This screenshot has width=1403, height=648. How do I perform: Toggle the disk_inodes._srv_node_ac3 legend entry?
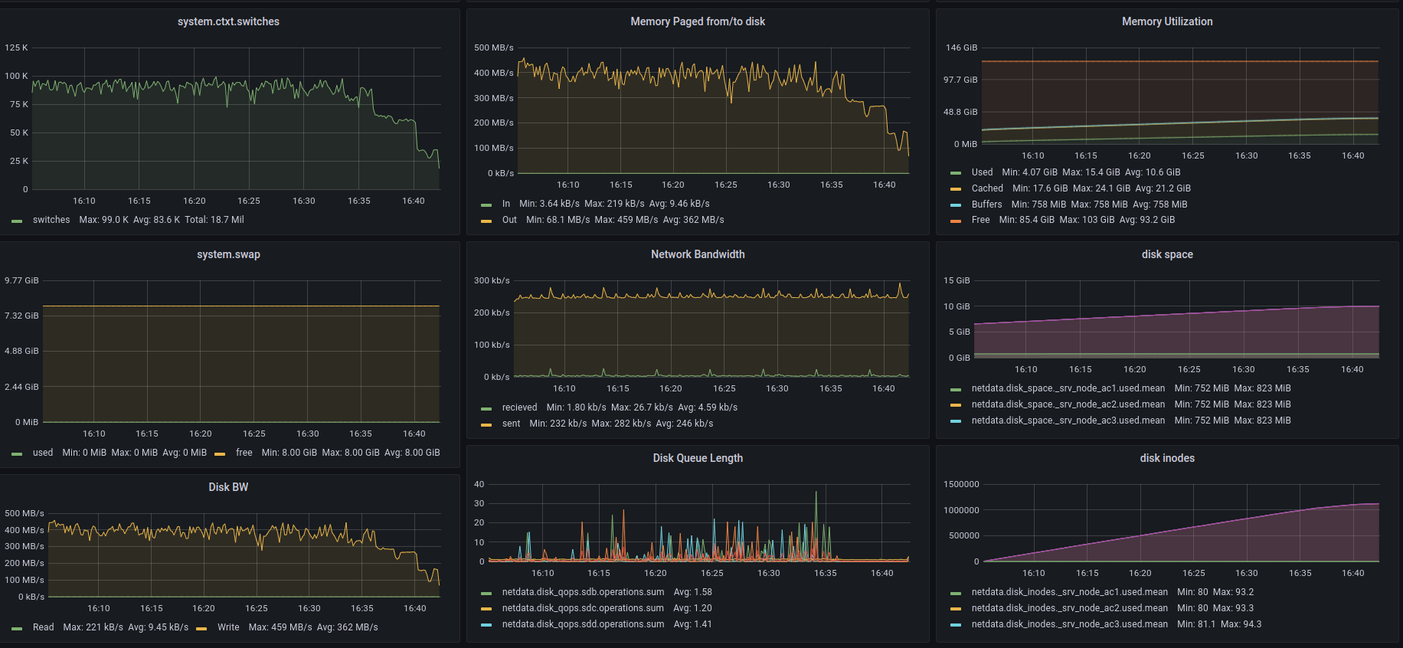coord(1069,624)
